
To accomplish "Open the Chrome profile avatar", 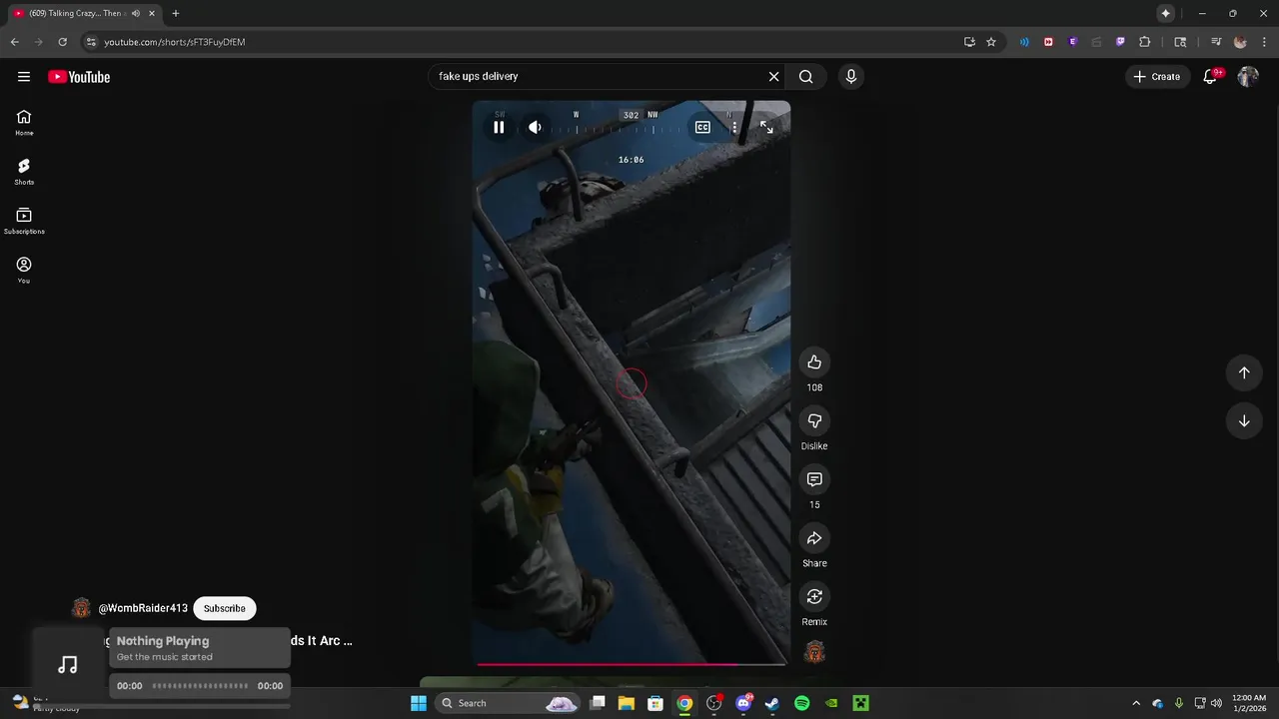I will tap(1240, 42).
